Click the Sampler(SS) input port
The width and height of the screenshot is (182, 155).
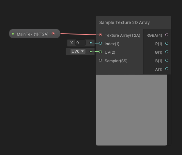point(100,60)
